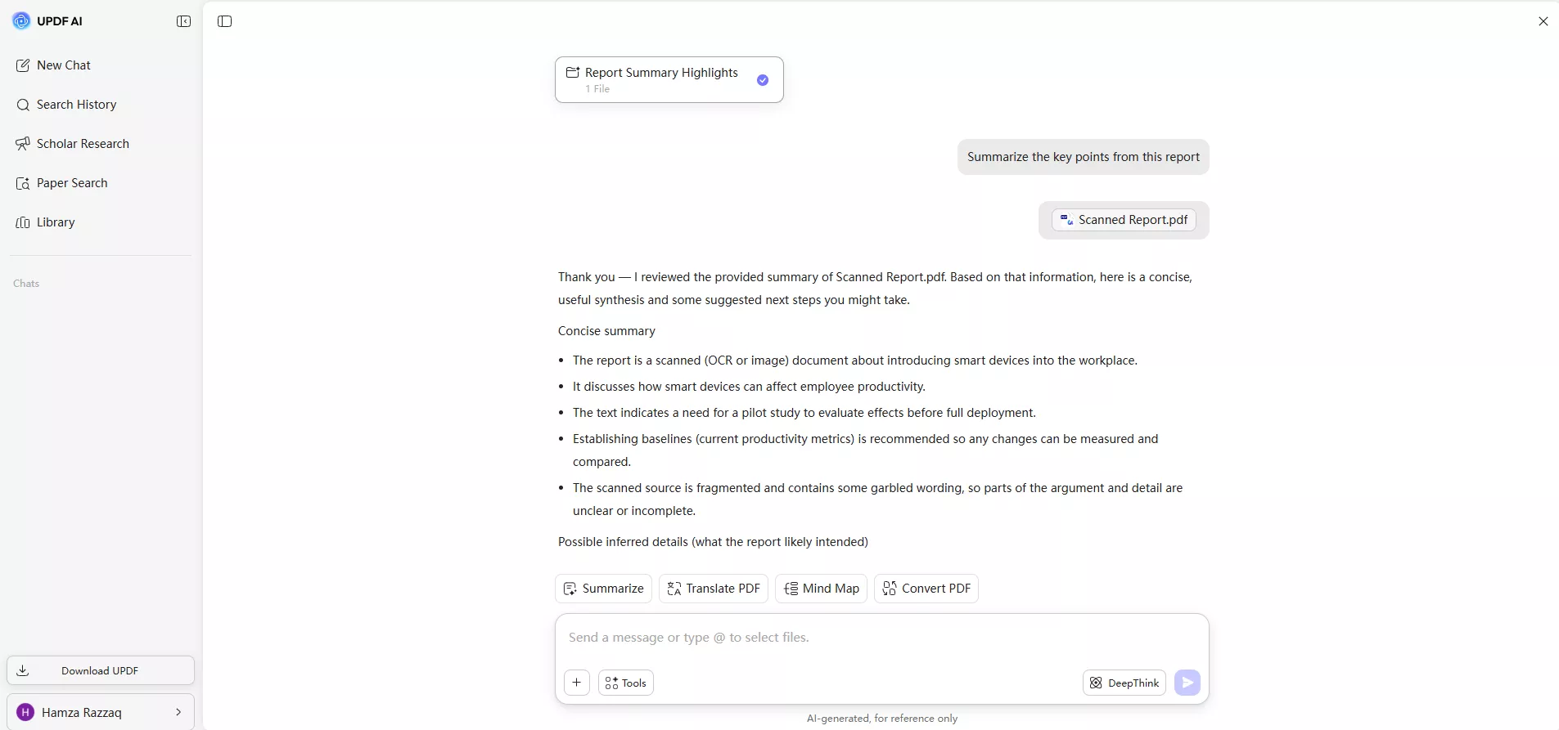
Task: Click the Summarize quick action
Action: tap(604, 589)
